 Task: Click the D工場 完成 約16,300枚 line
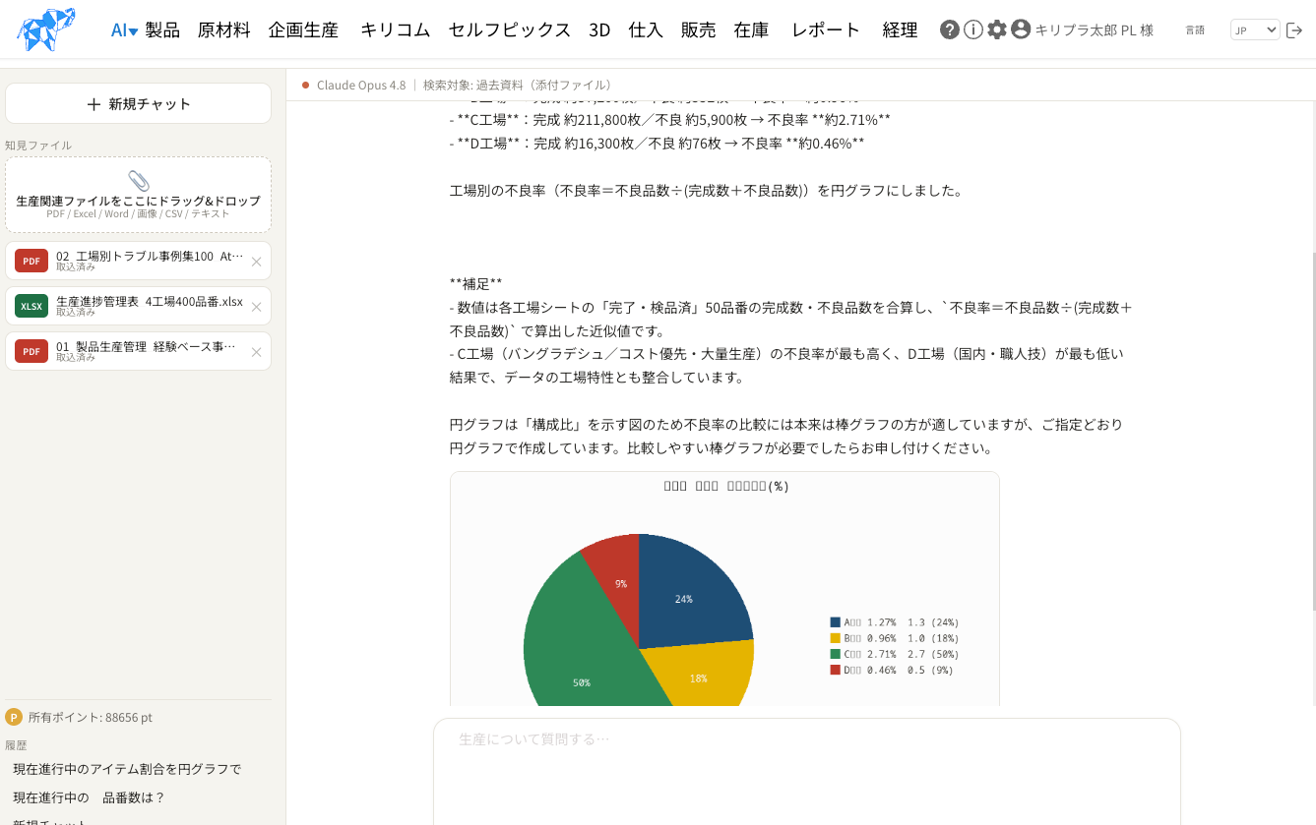(658, 144)
